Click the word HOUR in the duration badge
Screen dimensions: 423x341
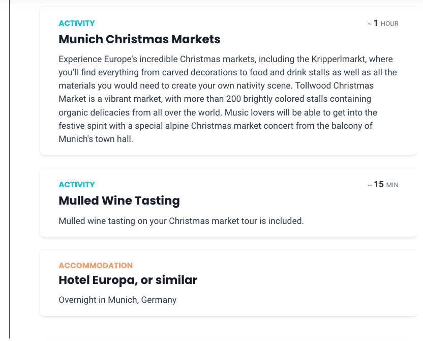click(389, 24)
